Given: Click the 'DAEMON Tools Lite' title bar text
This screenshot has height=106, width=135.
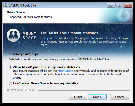Looking at the screenshot, I should (22, 5).
